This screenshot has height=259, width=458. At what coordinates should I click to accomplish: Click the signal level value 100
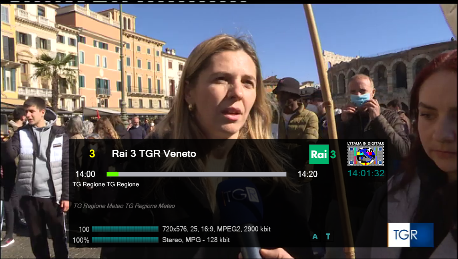click(x=84, y=229)
